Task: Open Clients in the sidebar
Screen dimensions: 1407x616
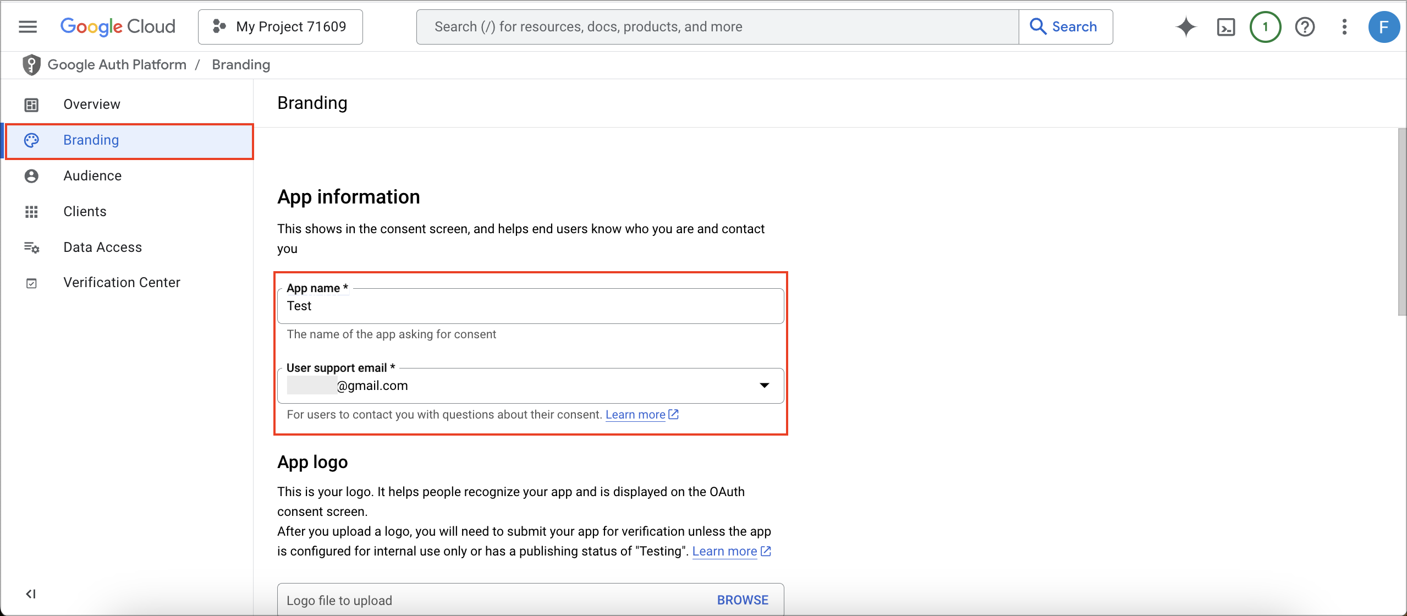Action: [128, 211]
